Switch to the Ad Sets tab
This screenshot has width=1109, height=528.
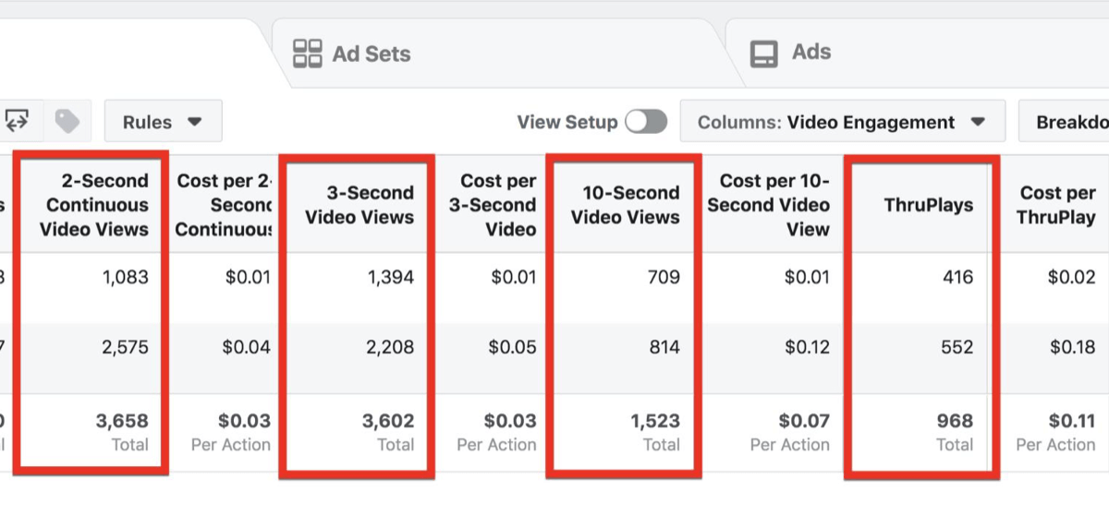[x=370, y=54]
